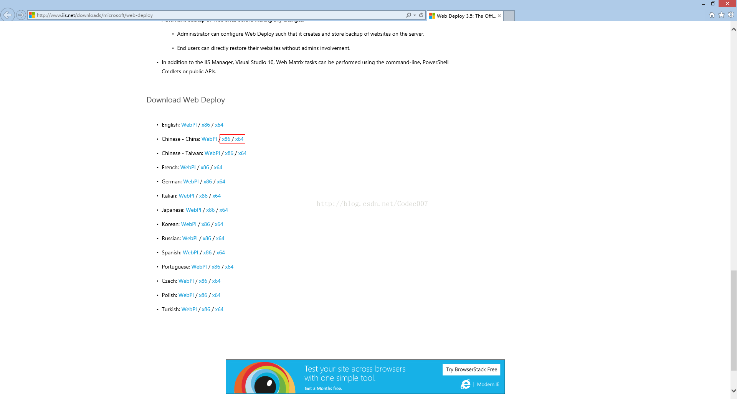The width and height of the screenshot is (737, 399).
Task: Download Spanish x86 build
Action: (x=207, y=252)
